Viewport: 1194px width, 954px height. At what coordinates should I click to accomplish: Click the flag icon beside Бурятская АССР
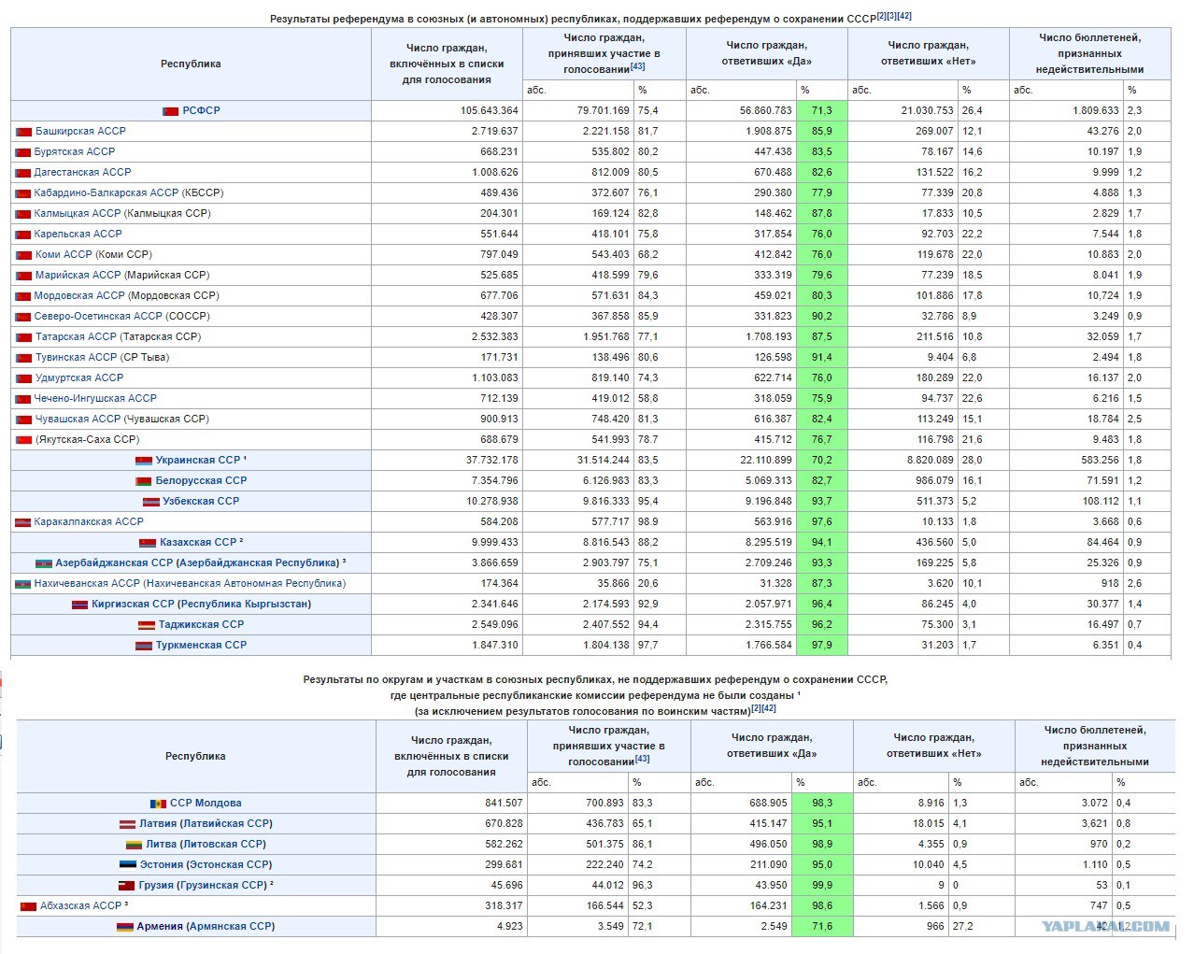(23, 152)
